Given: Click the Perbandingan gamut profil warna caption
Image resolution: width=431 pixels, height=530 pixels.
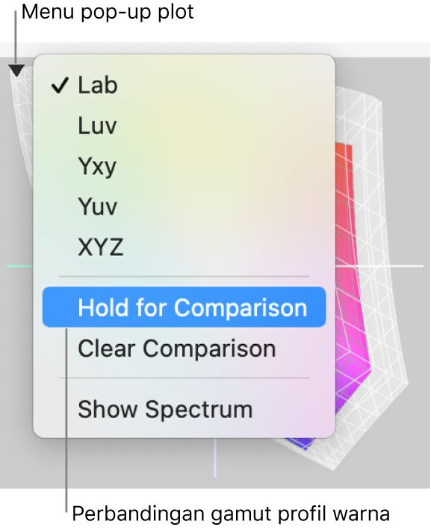Looking at the screenshot, I should 231,514.
